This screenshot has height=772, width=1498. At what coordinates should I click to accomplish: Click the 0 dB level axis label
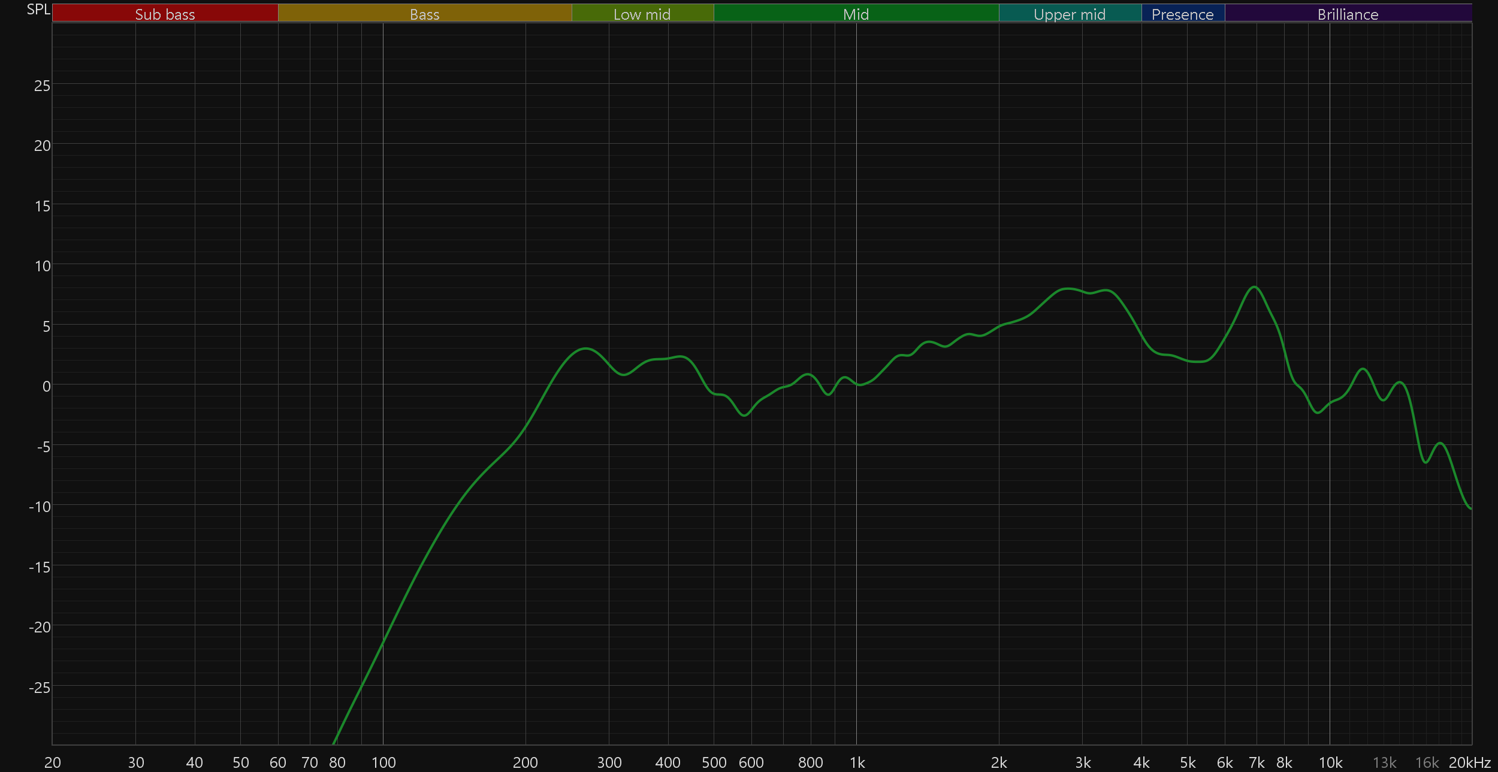(x=46, y=386)
